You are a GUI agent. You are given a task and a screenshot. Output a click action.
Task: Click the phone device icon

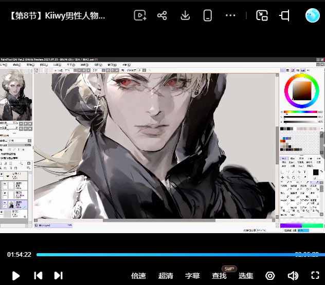pyautogui.click(x=207, y=15)
